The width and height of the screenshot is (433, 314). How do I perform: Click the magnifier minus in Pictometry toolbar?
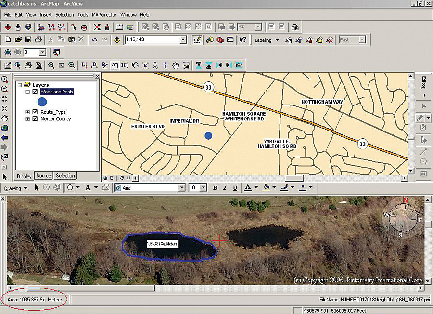point(72,65)
